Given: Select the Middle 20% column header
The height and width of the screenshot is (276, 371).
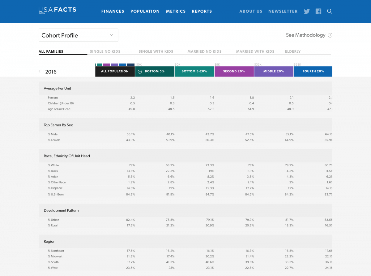Looking at the screenshot, I should pyautogui.click(x=274, y=72).
